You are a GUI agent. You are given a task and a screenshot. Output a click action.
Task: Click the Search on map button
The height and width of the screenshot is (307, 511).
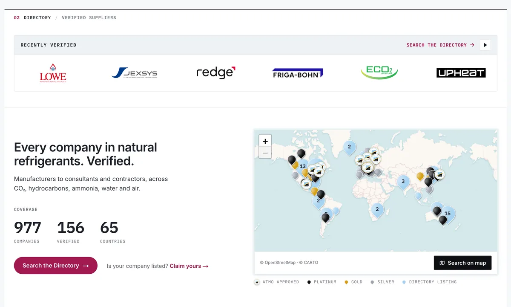point(463,263)
